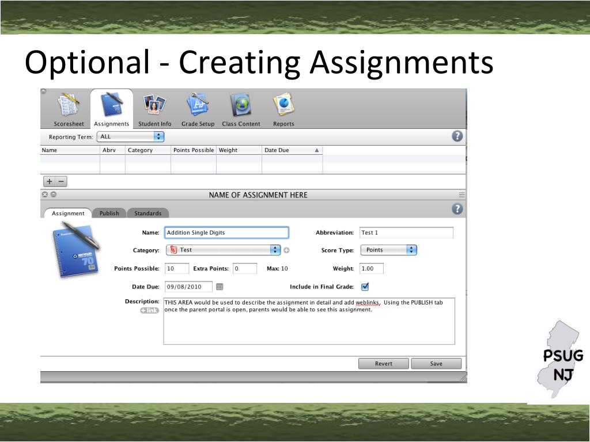Click the calendar icon beside Date Due
590x442 pixels.
pyautogui.click(x=220, y=287)
